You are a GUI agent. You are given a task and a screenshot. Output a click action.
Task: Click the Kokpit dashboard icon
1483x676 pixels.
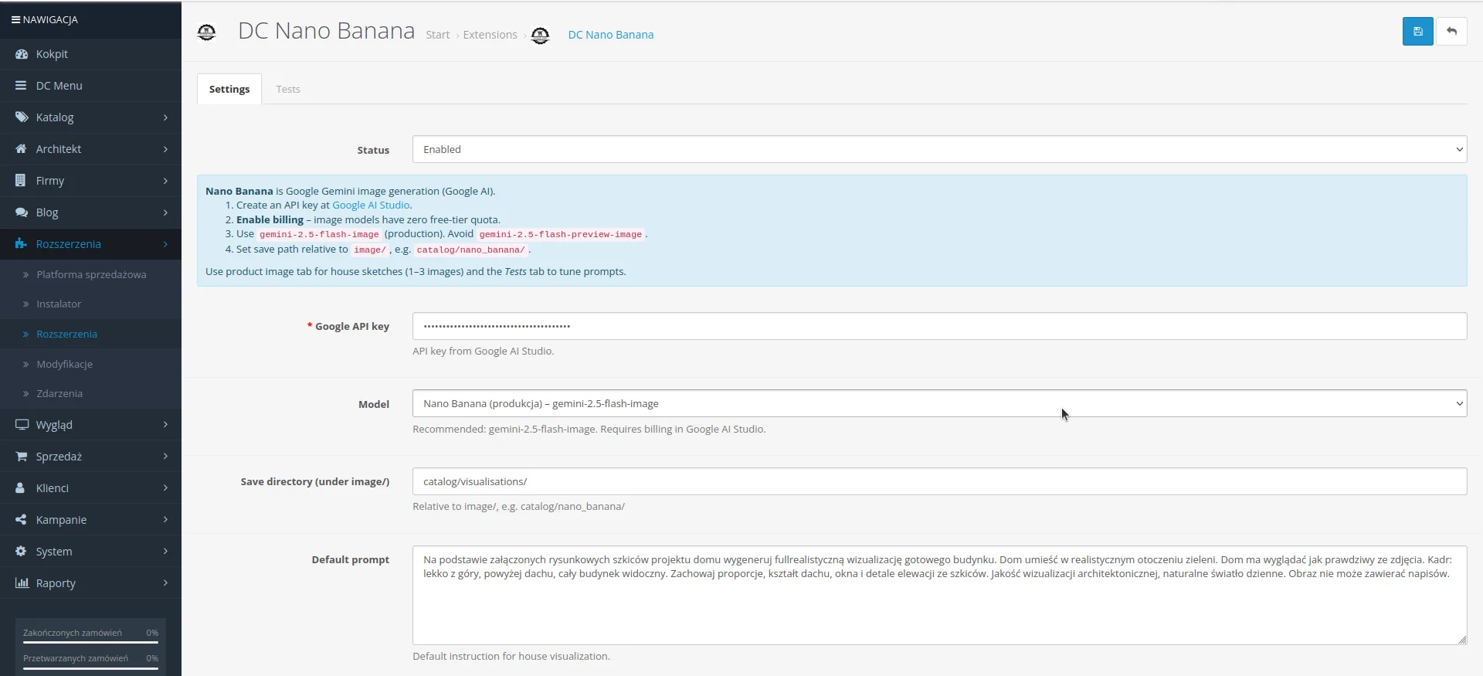click(x=22, y=54)
